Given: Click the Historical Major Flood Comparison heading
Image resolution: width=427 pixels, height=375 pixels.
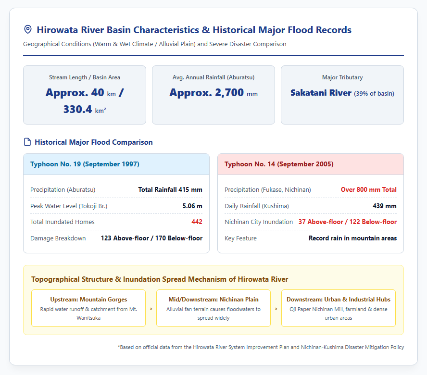Looking at the screenshot, I should (x=94, y=142).
